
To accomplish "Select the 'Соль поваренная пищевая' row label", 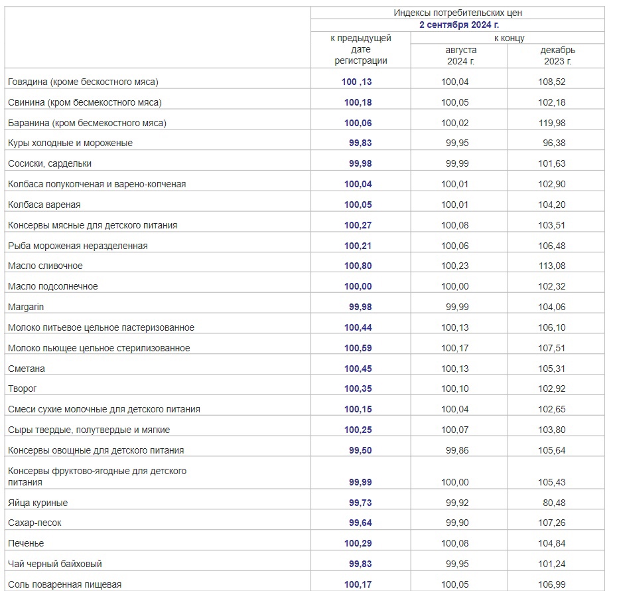I will 64,584.
